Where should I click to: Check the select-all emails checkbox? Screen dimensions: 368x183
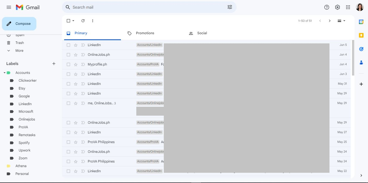pos(68,21)
